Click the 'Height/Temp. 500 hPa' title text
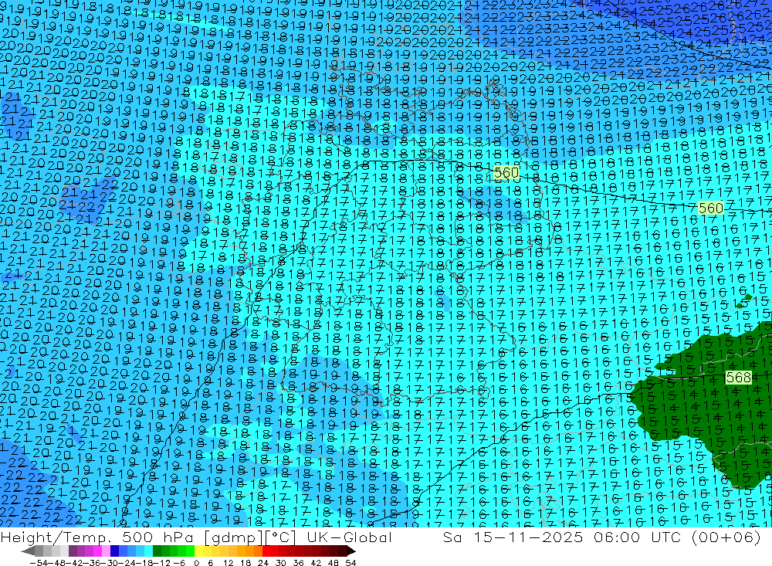772x566 pixels. pyautogui.click(x=97, y=537)
